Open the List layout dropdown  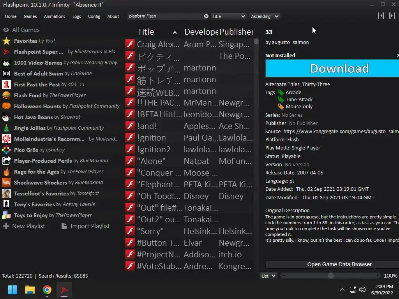(x=268, y=276)
